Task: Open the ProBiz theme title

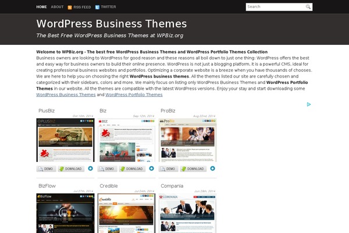Action: point(168,111)
